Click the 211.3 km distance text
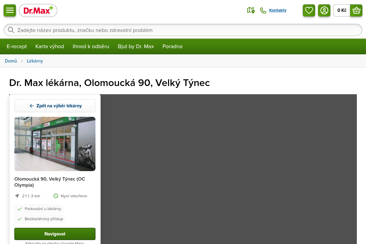This screenshot has width=366, height=244. click(x=31, y=196)
